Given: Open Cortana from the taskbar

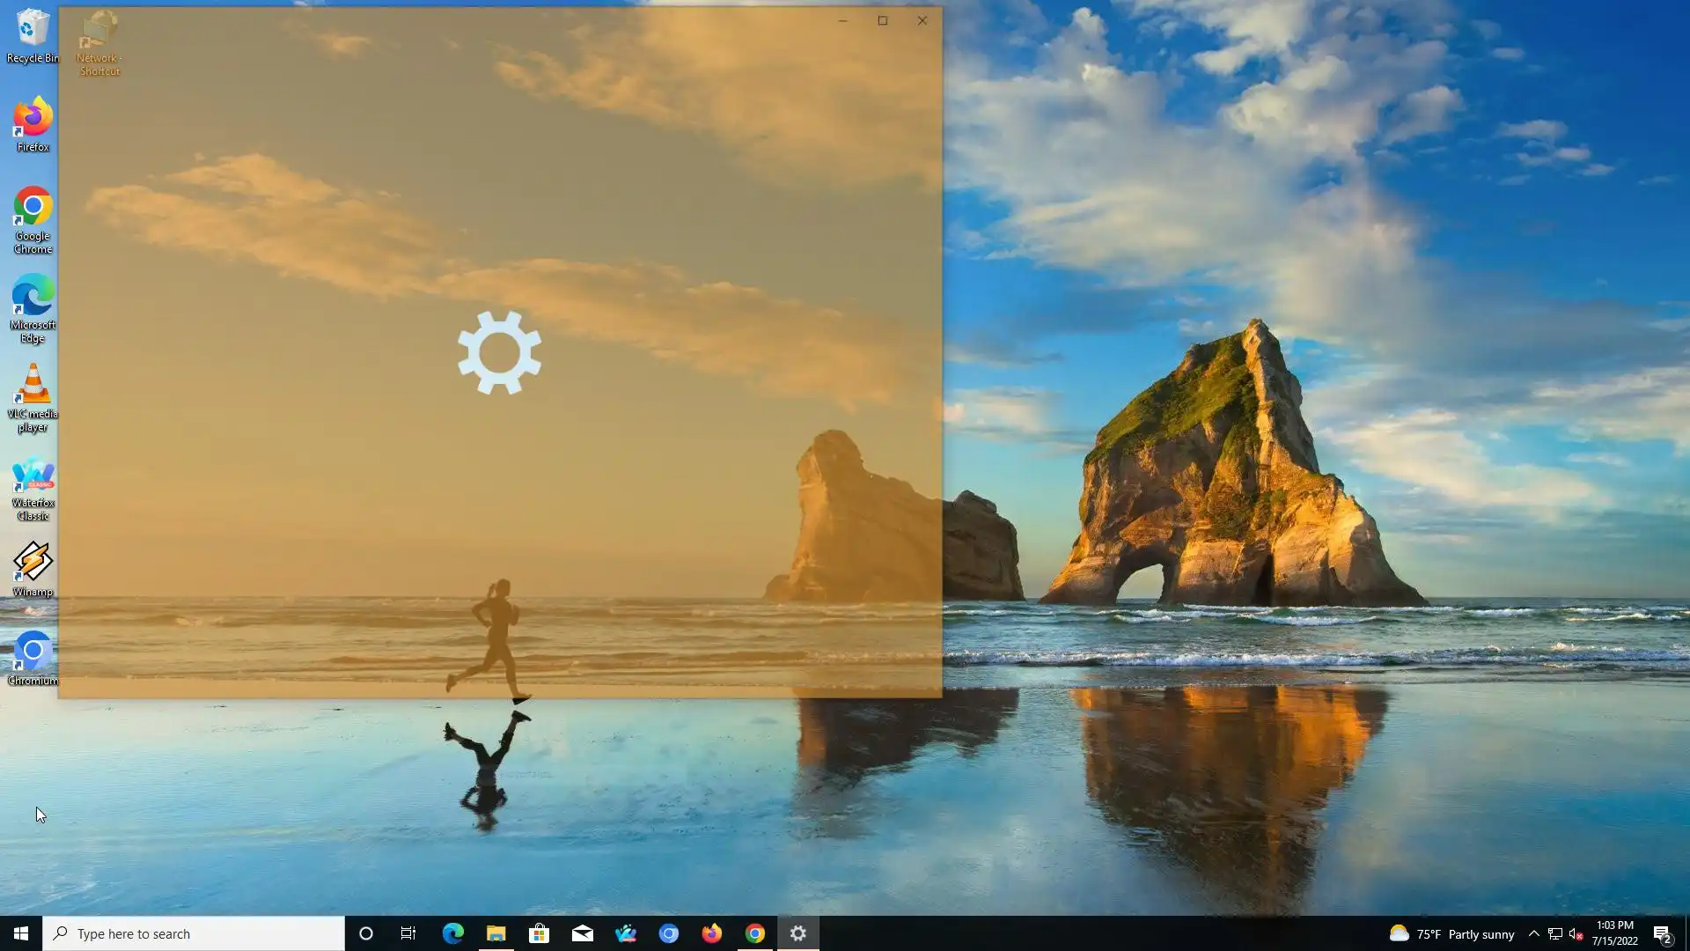Looking at the screenshot, I should coord(366,933).
